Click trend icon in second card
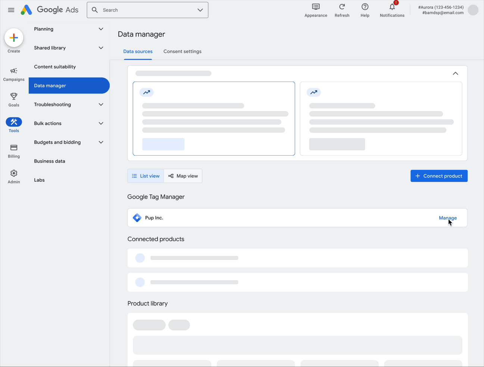This screenshot has height=367, width=484. (x=314, y=92)
